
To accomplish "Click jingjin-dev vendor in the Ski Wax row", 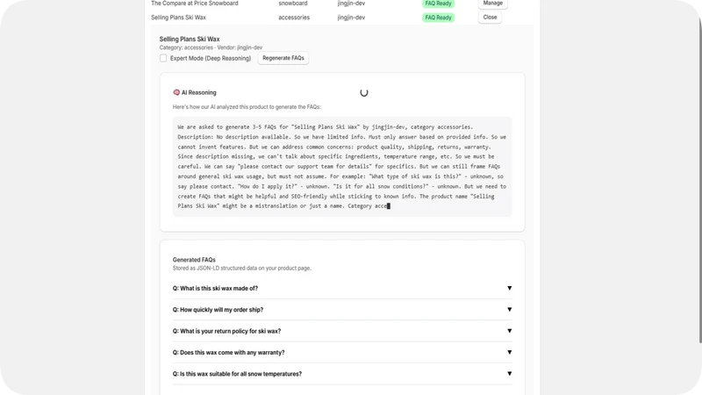I will [351, 18].
